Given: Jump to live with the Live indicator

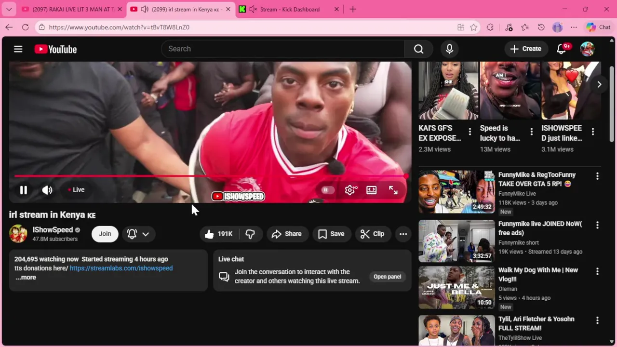Looking at the screenshot, I should click(76, 190).
